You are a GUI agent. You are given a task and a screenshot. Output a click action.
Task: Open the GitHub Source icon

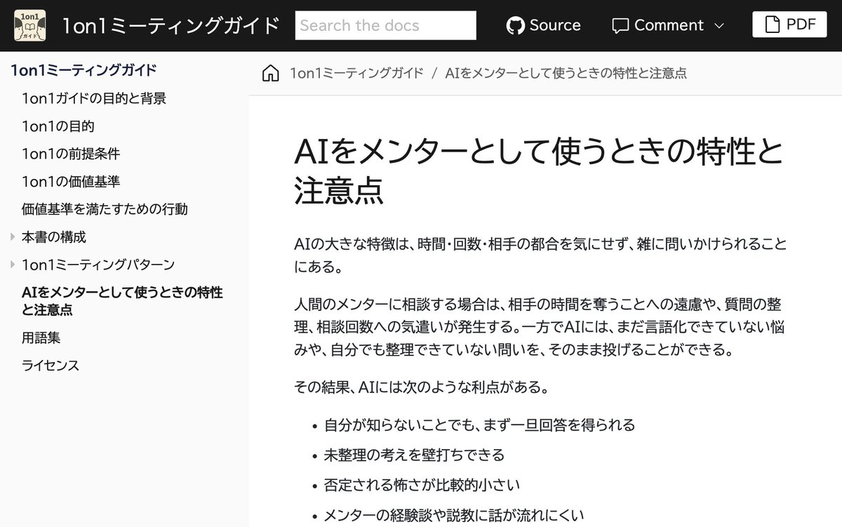(x=516, y=25)
